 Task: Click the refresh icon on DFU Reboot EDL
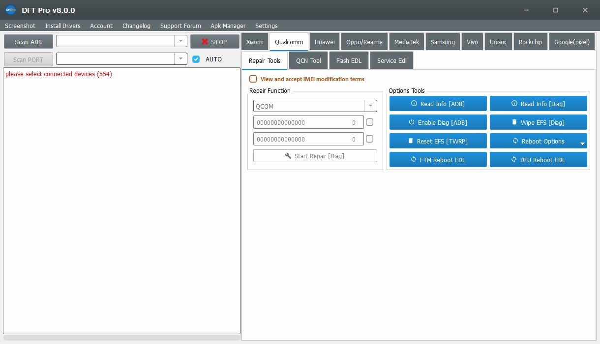click(514, 160)
